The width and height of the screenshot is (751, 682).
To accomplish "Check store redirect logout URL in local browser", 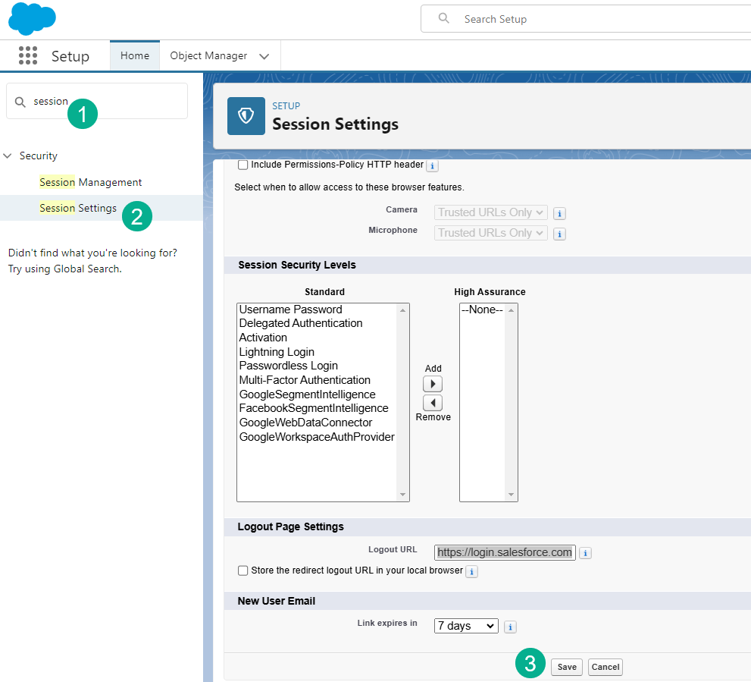I will [243, 571].
